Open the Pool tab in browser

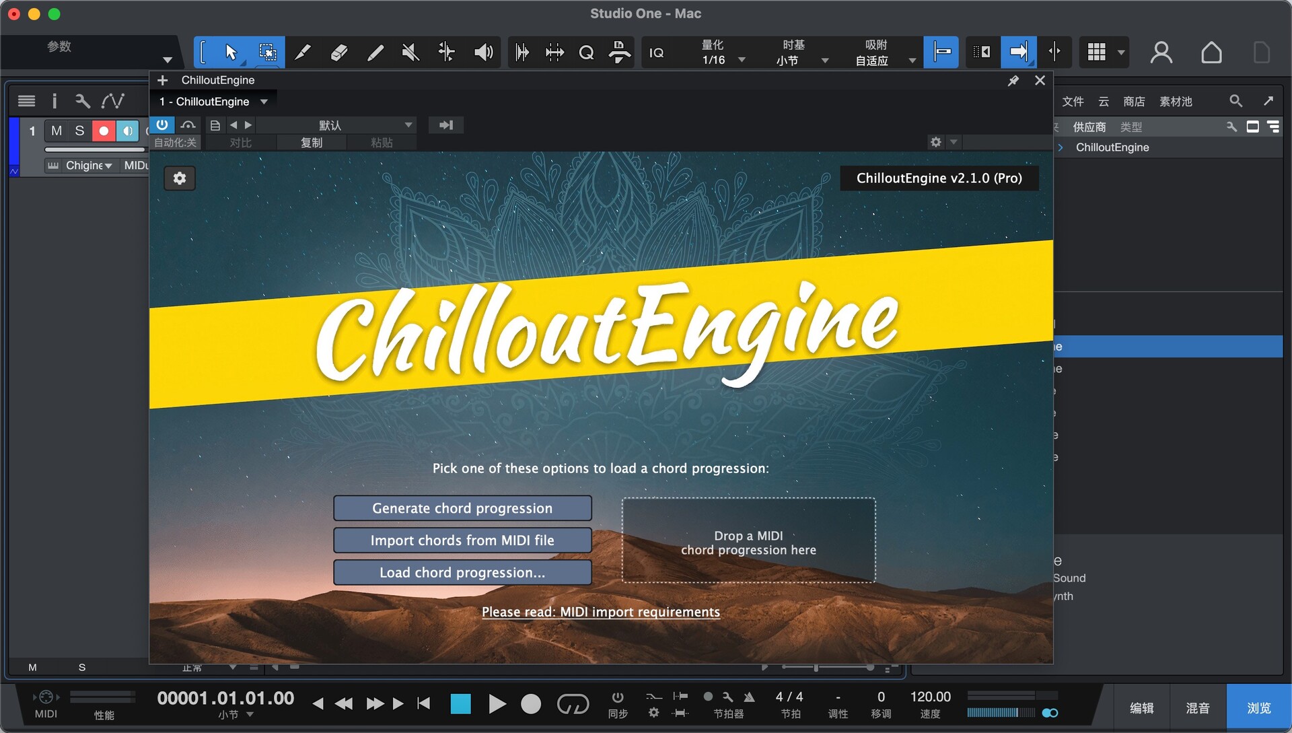[x=1176, y=101]
